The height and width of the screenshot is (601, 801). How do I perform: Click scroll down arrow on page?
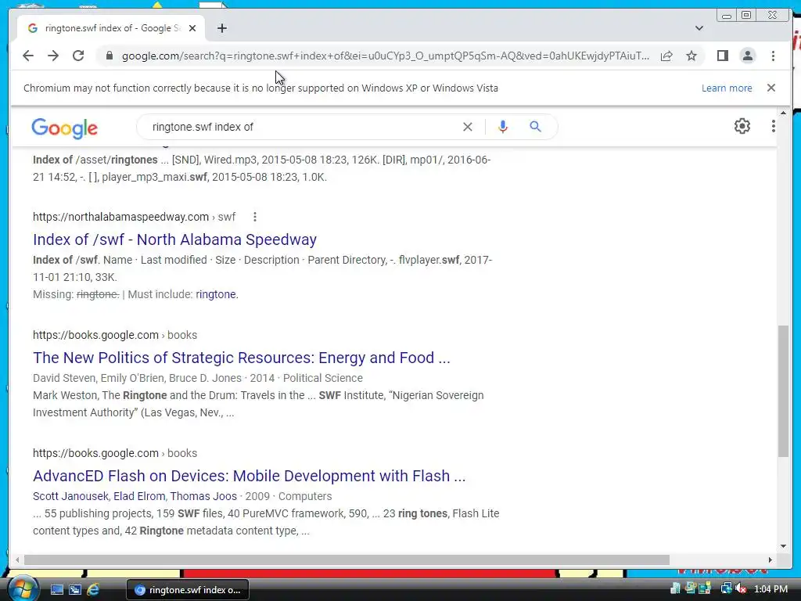point(783,546)
